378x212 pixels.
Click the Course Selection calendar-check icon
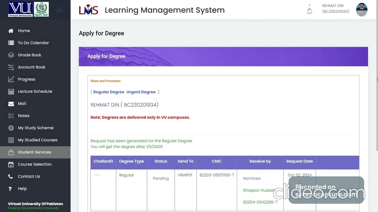click(11, 164)
